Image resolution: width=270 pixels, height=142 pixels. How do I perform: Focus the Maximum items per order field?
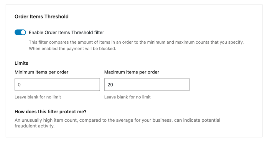click(x=147, y=85)
